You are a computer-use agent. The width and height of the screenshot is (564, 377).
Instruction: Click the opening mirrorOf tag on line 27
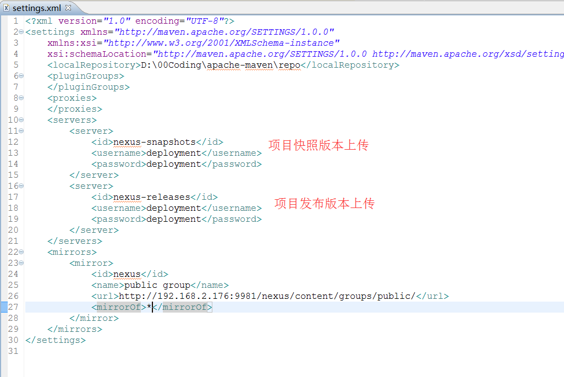pos(119,307)
